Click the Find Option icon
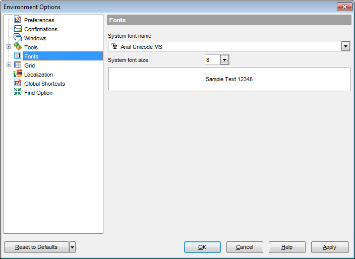The height and width of the screenshot is (259, 355). [x=18, y=93]
